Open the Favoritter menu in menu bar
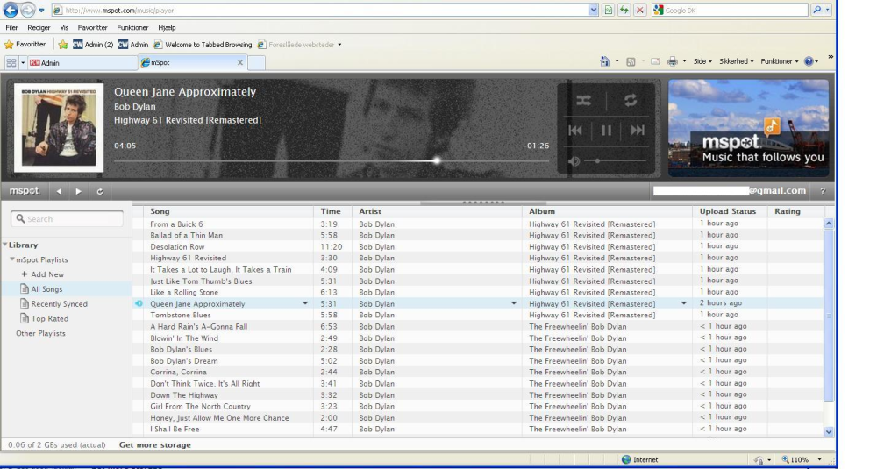The height and width of the screenshot is (469, 877). (92, 27)
